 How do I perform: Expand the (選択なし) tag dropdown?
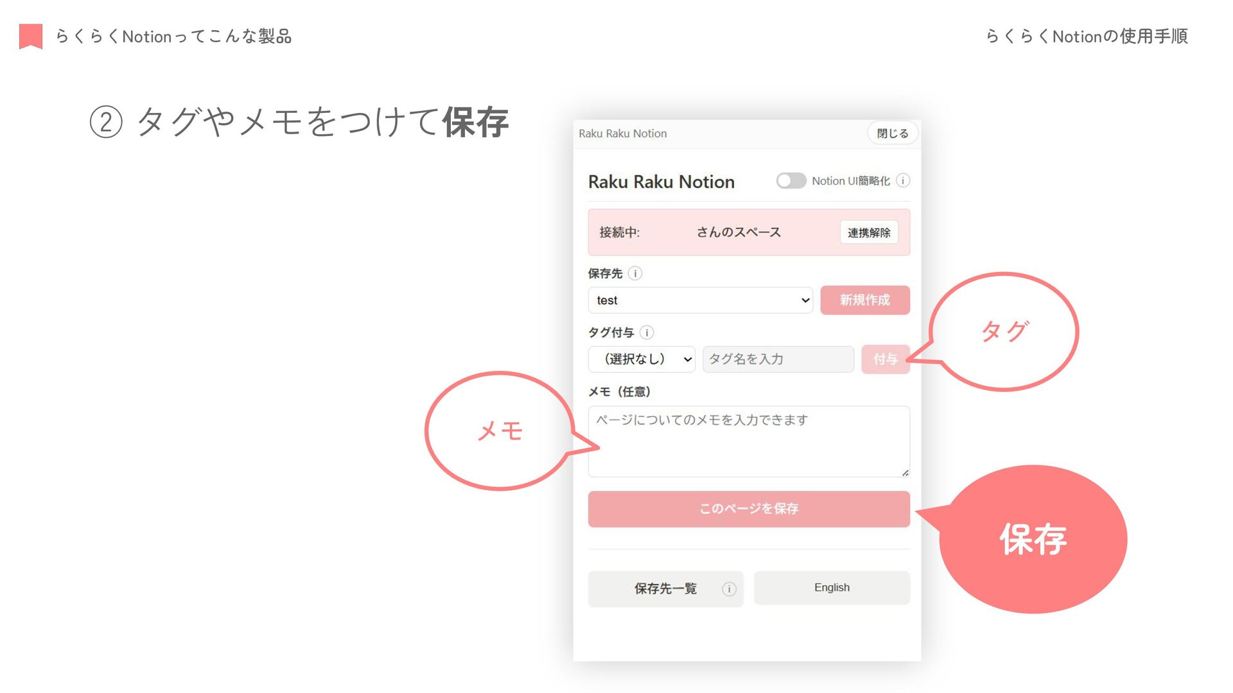point(642,359)
